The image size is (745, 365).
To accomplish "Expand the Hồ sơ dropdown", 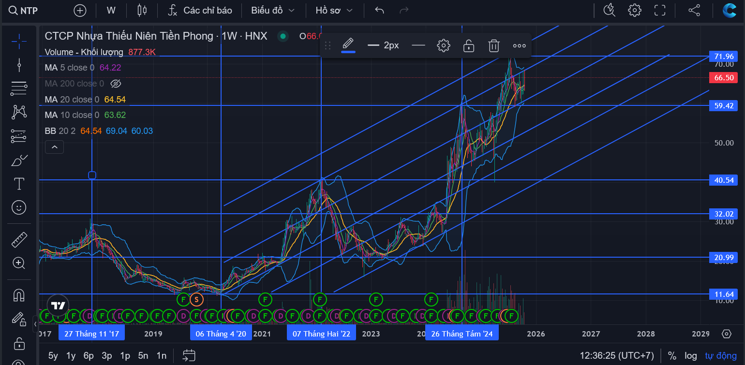I will 334,10.
